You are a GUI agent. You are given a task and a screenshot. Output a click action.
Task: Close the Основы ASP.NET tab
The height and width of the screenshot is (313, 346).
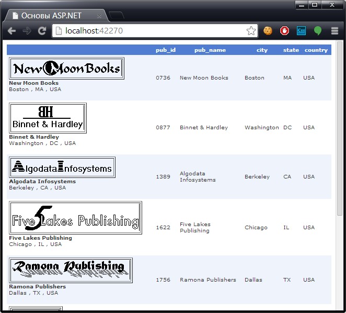[99, 16]
